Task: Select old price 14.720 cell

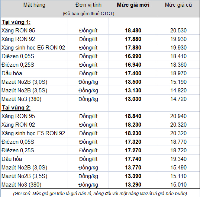Action: 178,99
